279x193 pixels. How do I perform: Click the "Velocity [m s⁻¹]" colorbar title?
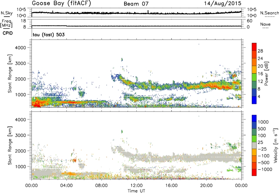point(276,145)
